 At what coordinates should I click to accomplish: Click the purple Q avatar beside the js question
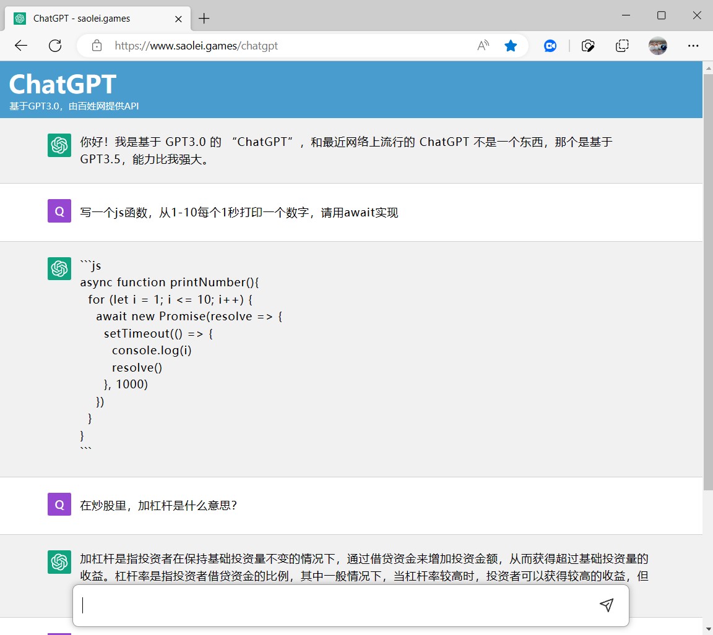coord(59,211)
